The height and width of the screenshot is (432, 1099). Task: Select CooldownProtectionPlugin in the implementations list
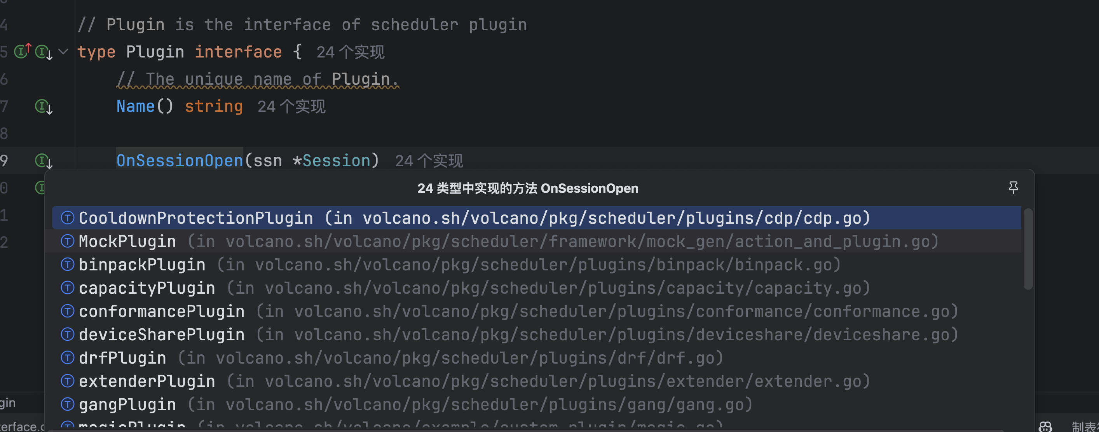click(x=196, y=218)
